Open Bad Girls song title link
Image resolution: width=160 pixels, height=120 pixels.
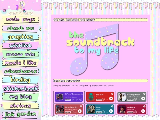pyautogui.click(x=100, y=95)
